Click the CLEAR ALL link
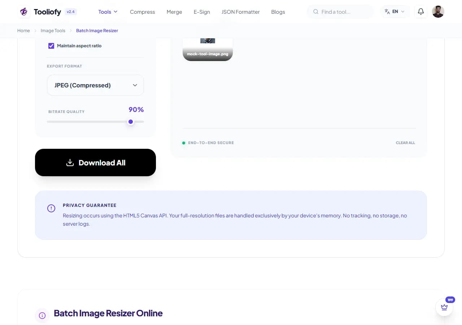 coord(405,143)
